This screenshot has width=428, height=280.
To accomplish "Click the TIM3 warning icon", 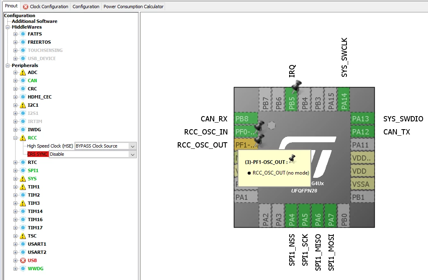I will 23,203.
